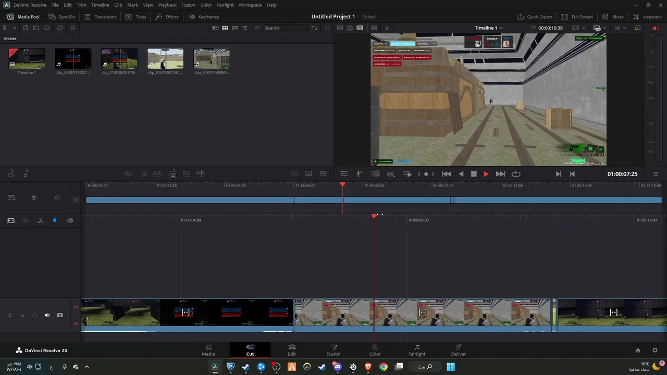Click the Source Overwrite icon
The image size is (667, 375).
(201, 174)
